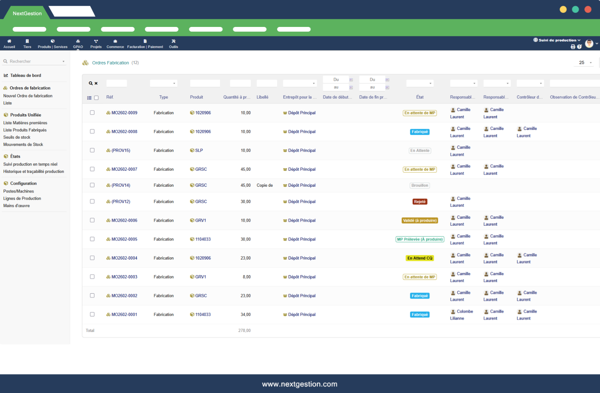
Task: Click the search magnifier filter icon
Action: tap(91, 83)
